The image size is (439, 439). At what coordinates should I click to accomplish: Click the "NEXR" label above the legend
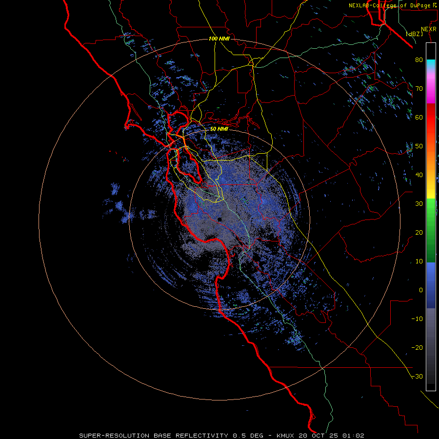429,29
